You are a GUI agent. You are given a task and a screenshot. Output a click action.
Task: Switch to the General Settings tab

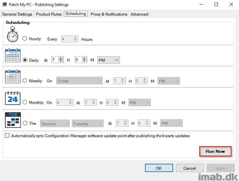[17, 14]
